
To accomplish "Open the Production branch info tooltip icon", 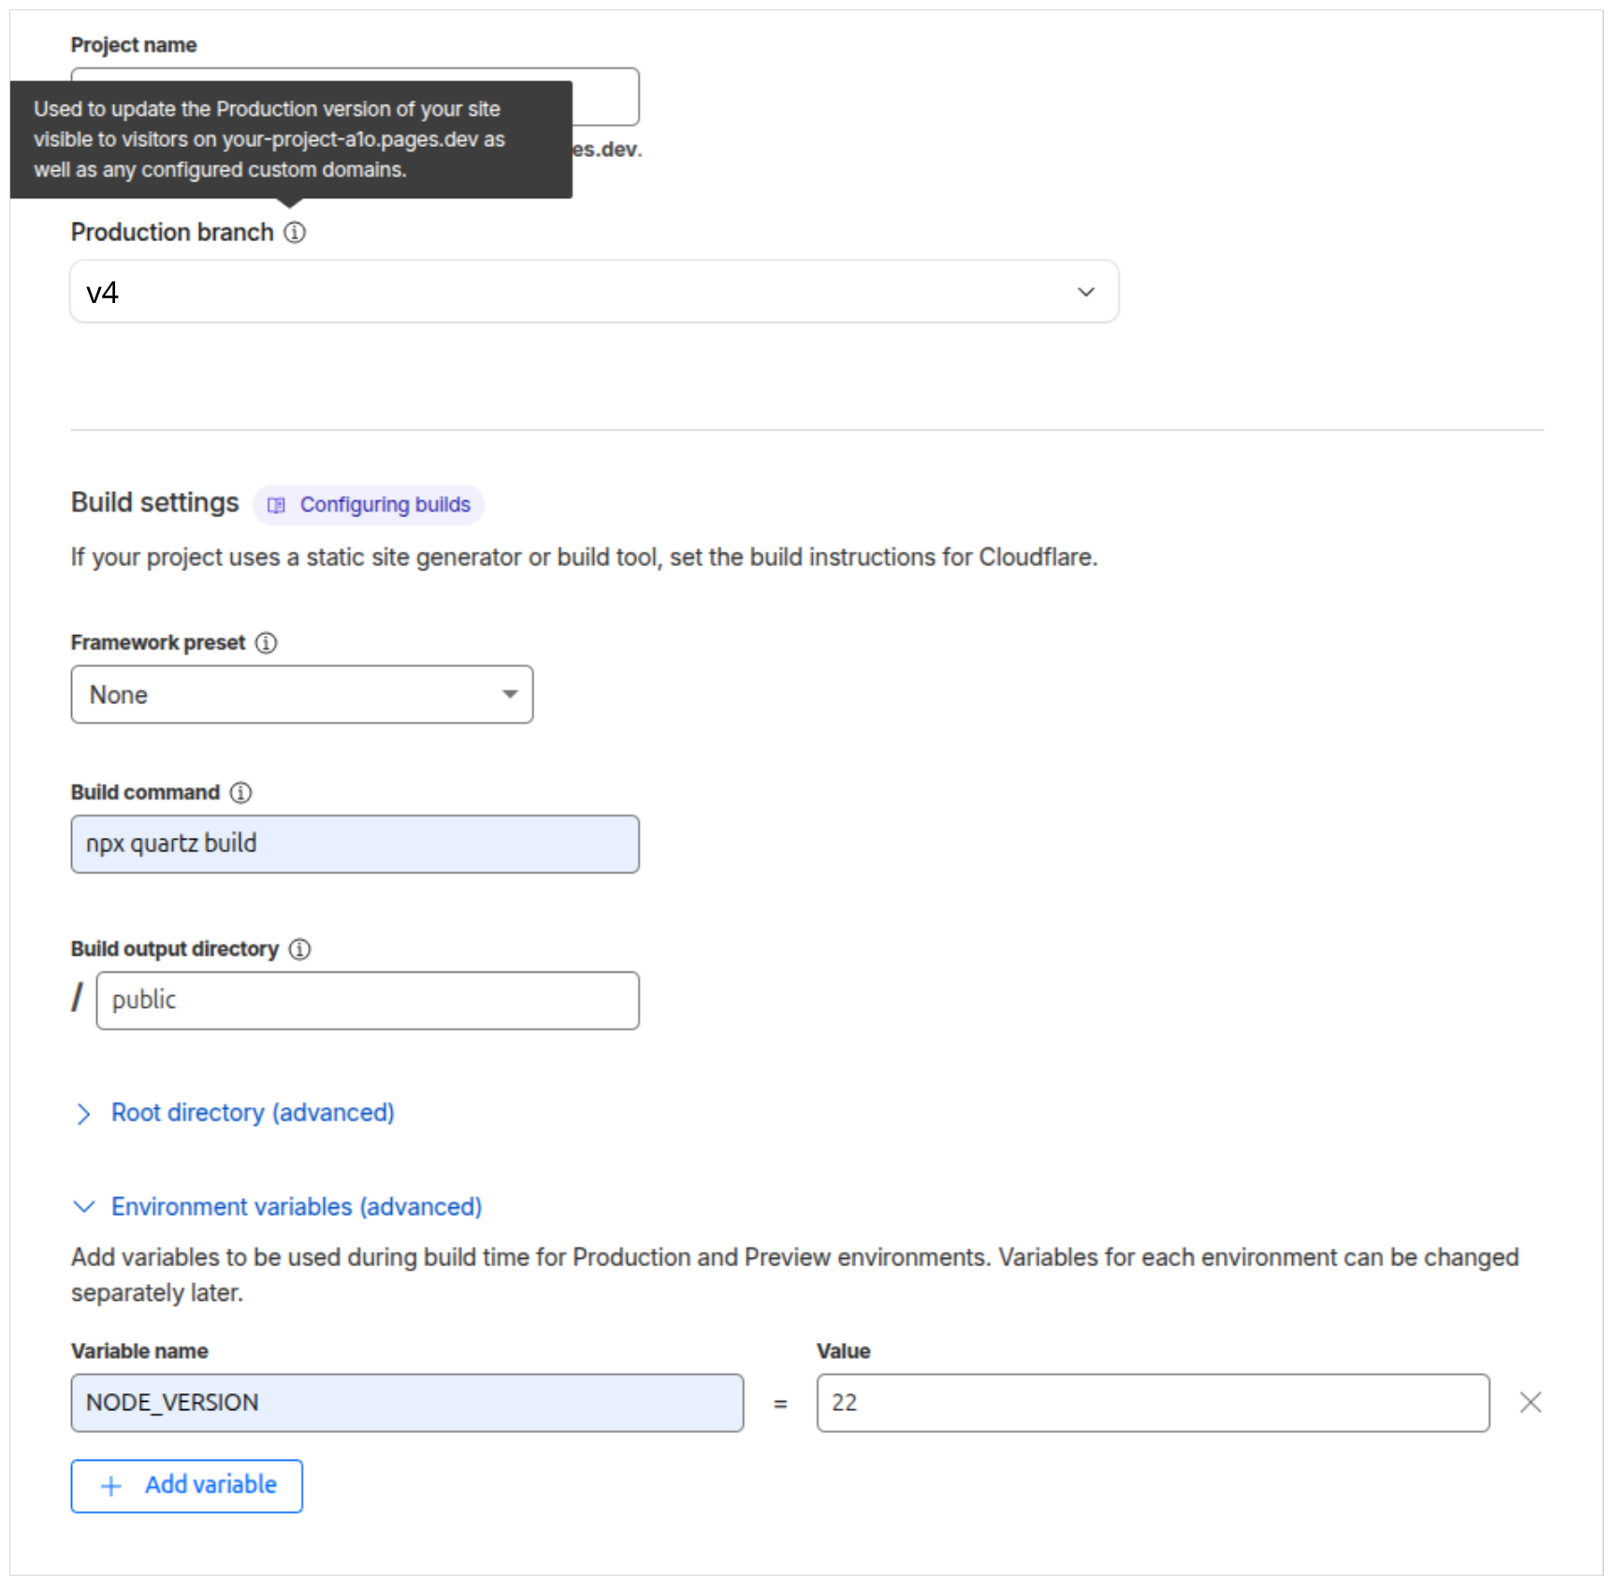I will [x=294, y=232].
